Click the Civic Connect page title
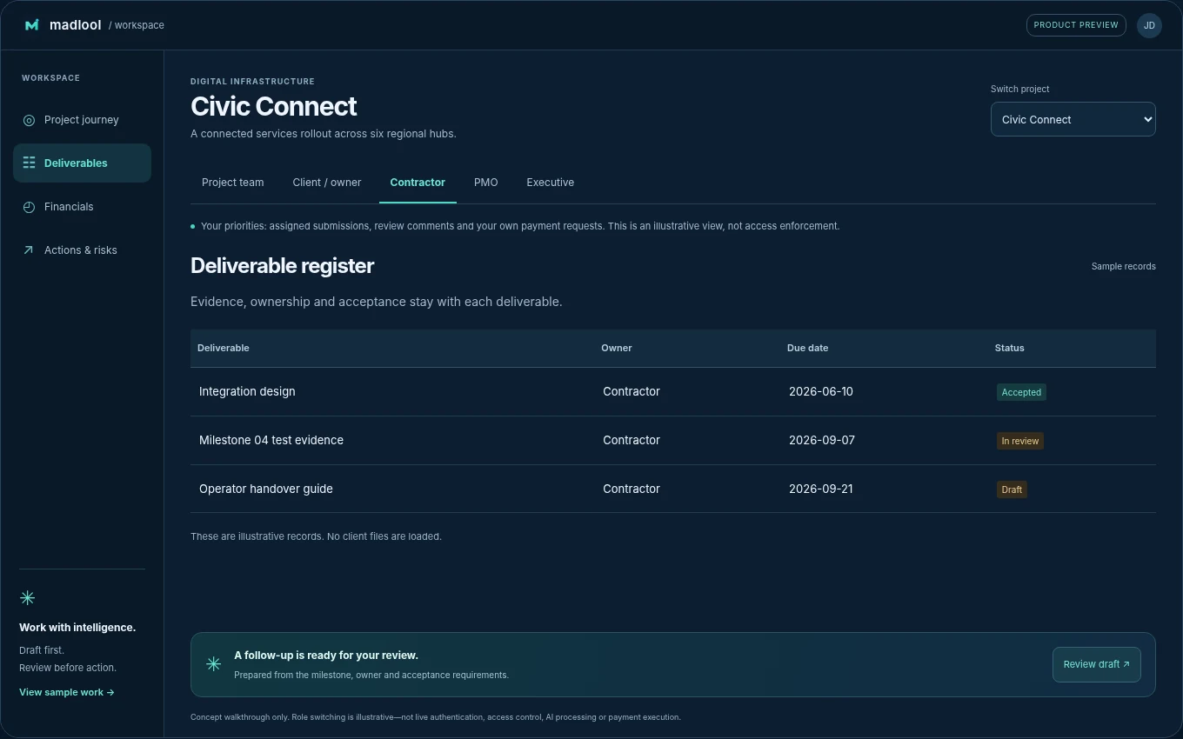Viewport: 1183px width, 739px height. [x=274, y=106]
